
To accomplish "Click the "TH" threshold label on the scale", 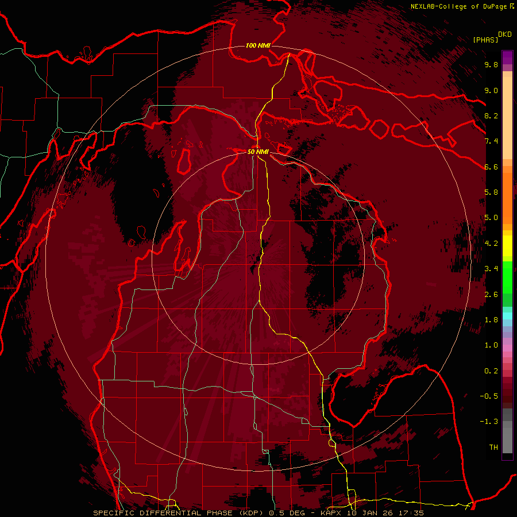I will tap(493, 447).
